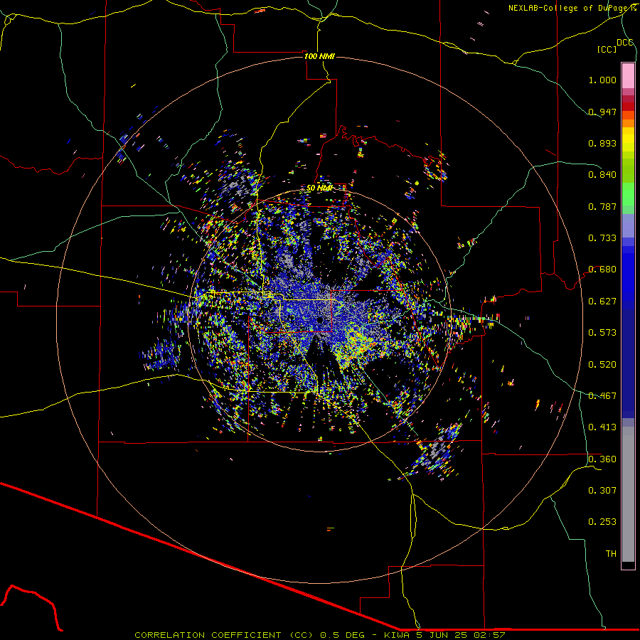Click the 0.253 legend value
The width and height of the screenshot is (640, 640).
coord(602,522)
